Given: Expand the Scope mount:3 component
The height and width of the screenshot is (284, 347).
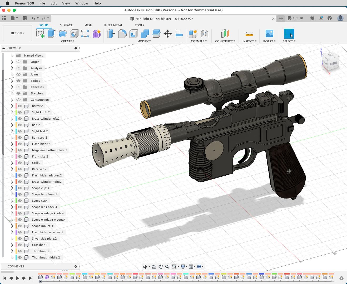Looking at the screenshot, I should [x=12, y=226].
